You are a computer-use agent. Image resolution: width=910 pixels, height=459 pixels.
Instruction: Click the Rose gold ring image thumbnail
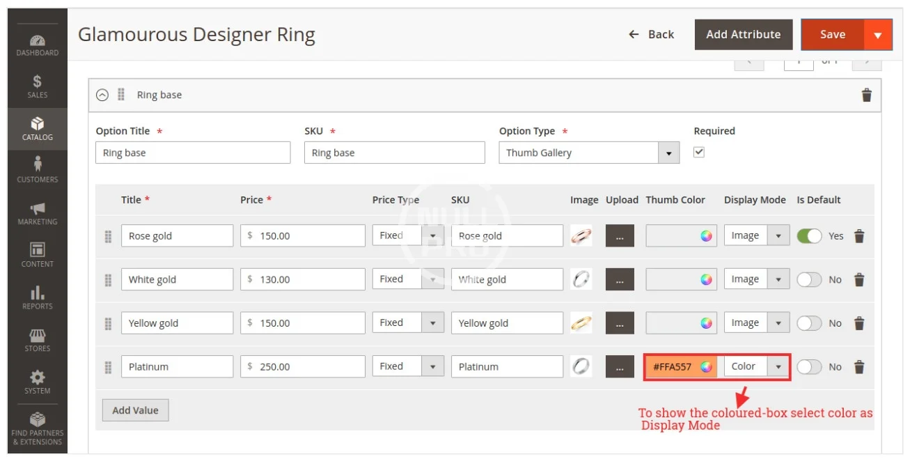point(581,236)
